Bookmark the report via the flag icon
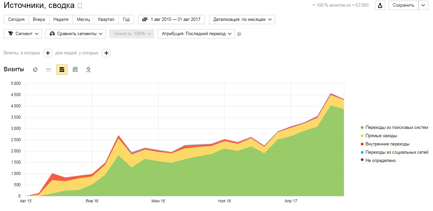 click(80, 6)
